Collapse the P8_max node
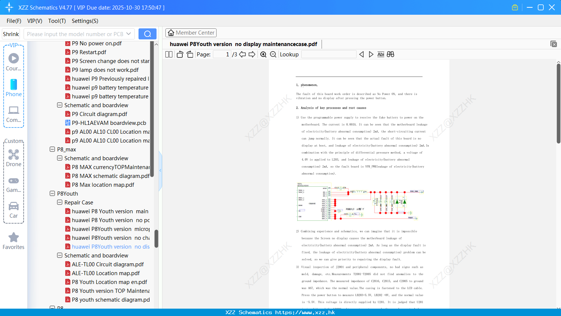Screen dimensions: 561x316 (x=52, y=150)
